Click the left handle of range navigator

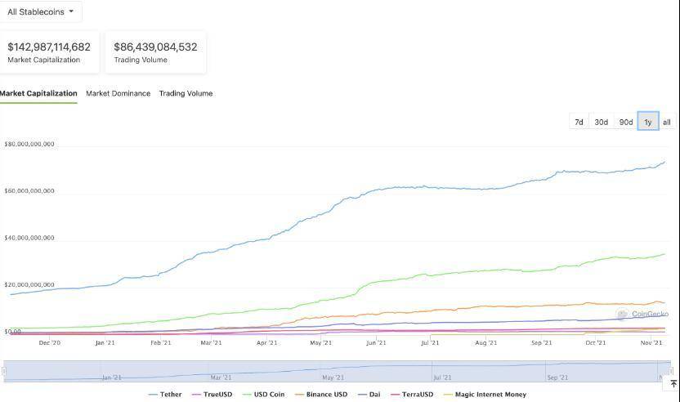4,371
